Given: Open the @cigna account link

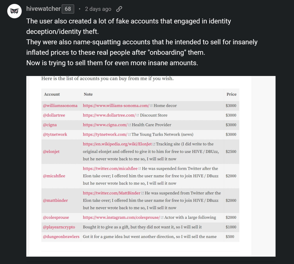Looking at the screenshot, I should pos(50,125).
